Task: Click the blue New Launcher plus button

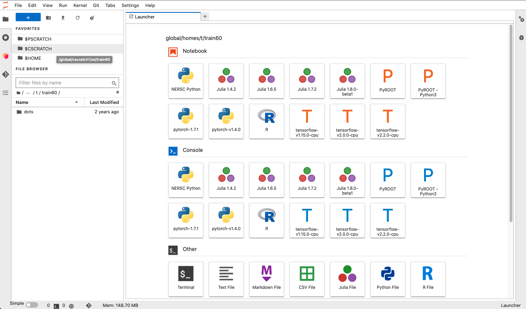Action: 28,17
